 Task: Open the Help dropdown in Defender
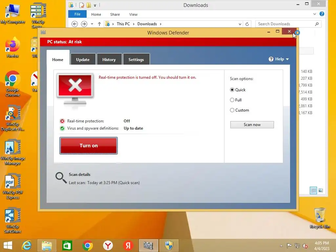279,59
